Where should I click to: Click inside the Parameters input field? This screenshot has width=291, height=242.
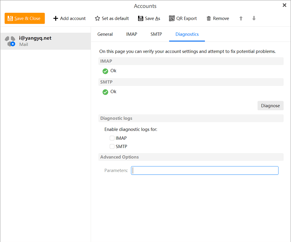pyautogui.click(x=205, y=170)
